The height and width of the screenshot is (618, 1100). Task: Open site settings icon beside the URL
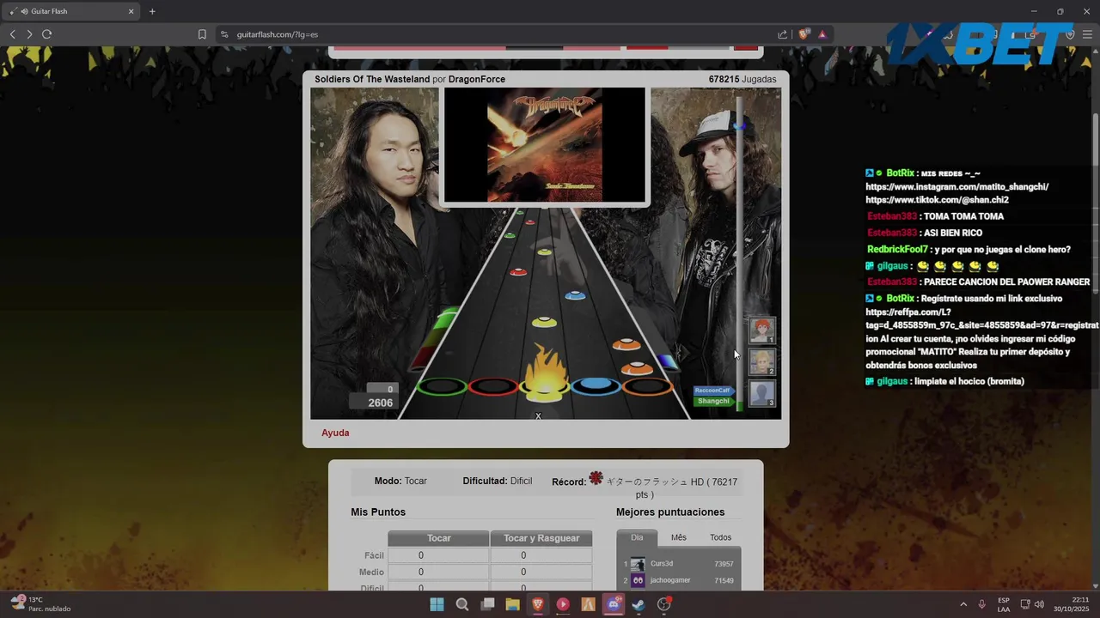coord(224,34)
